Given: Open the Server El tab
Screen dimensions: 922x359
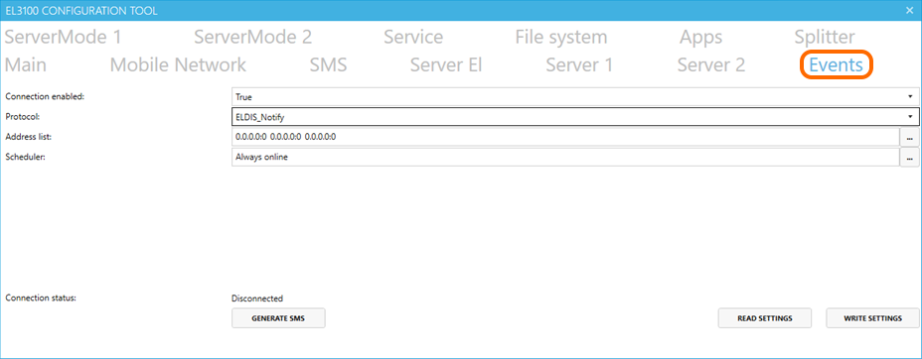Looking at the screenshot, I should click(446, 64).
